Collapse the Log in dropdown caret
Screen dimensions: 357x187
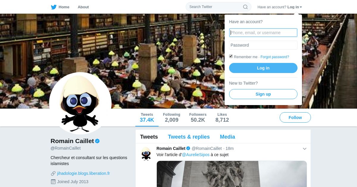[301, 7]
